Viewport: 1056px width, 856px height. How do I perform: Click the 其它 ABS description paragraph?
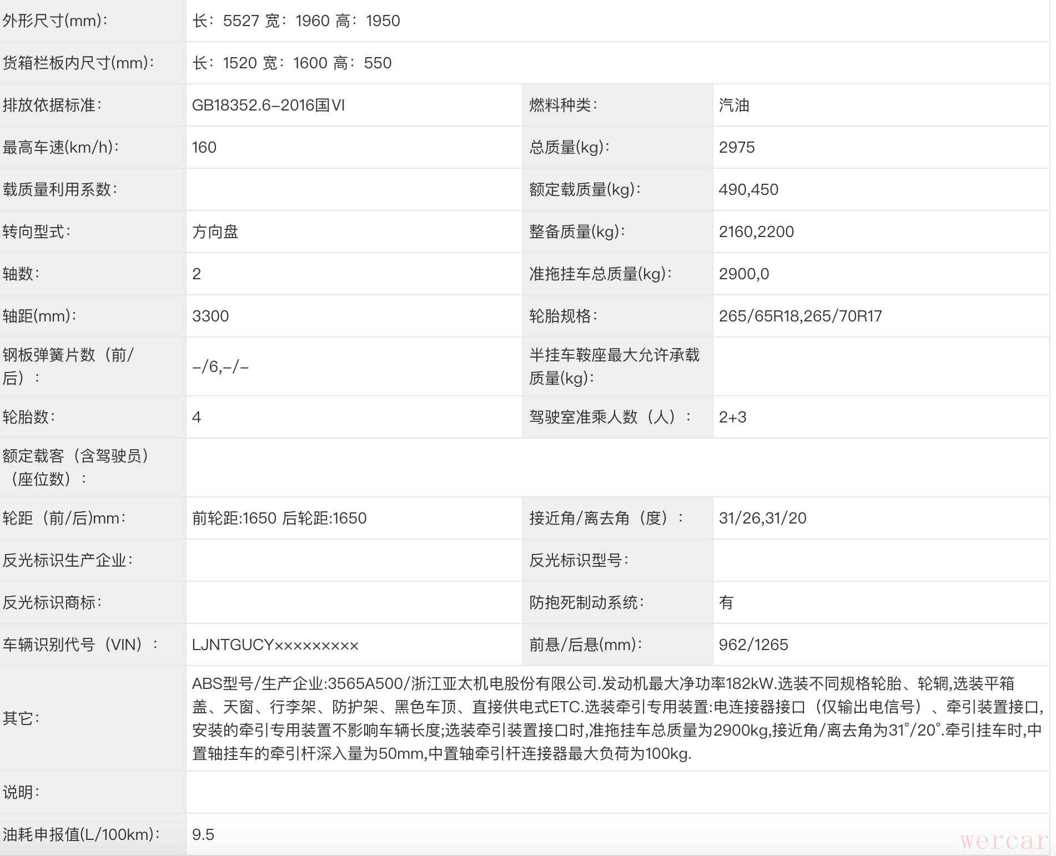point(616,718)
